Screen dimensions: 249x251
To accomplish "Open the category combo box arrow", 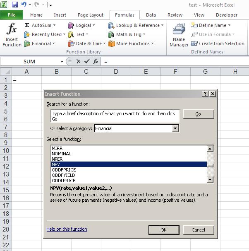I will pos(175,128).
